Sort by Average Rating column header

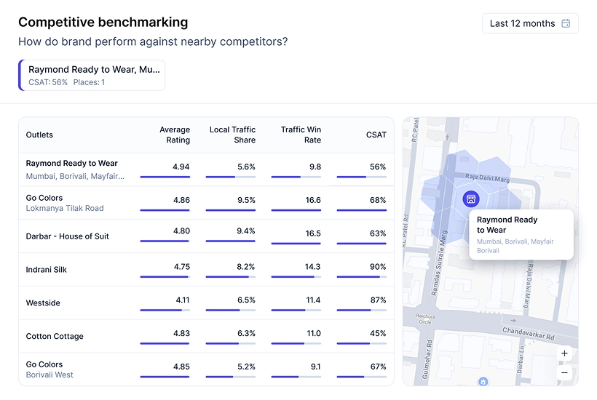175,135
